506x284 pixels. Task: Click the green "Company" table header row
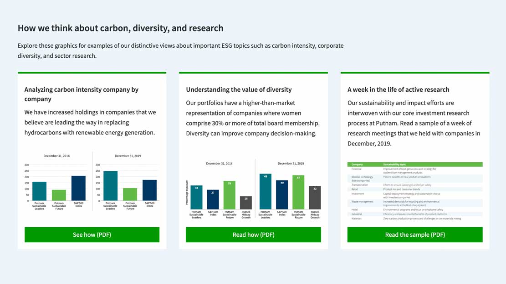tap(414, 164)
